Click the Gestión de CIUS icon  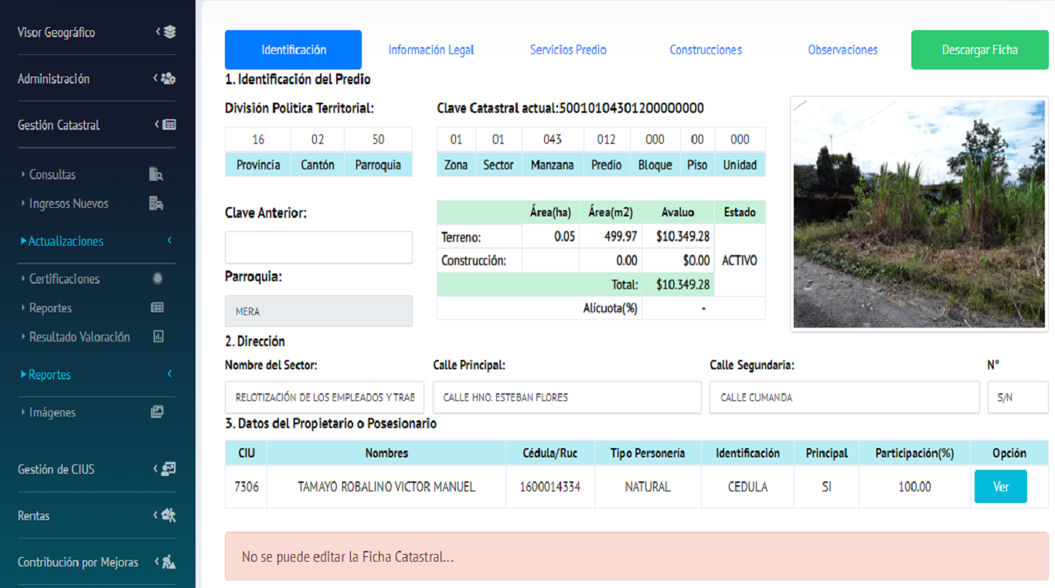168,469
